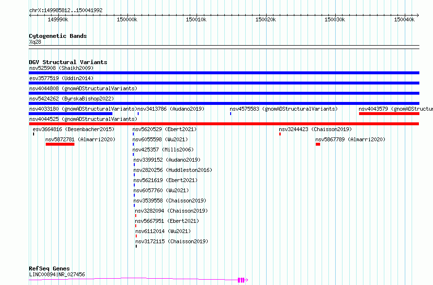
Task: Click the 150000k ruler tick label
Action: (127, 19)
